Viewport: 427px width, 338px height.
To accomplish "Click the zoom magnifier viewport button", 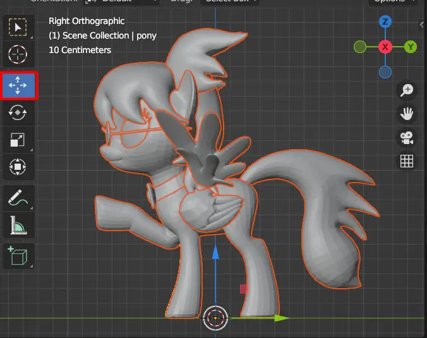I will (x=407, y=90).
